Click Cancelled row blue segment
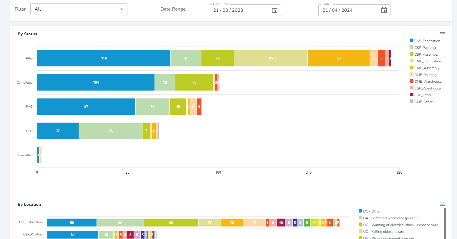This screenshot has width=457, height=239. (38, 155)
